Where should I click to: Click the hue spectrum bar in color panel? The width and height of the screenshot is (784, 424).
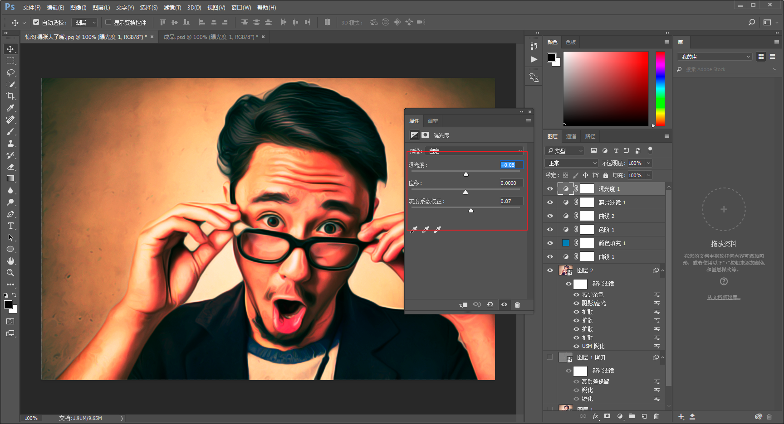click(660, 88)
